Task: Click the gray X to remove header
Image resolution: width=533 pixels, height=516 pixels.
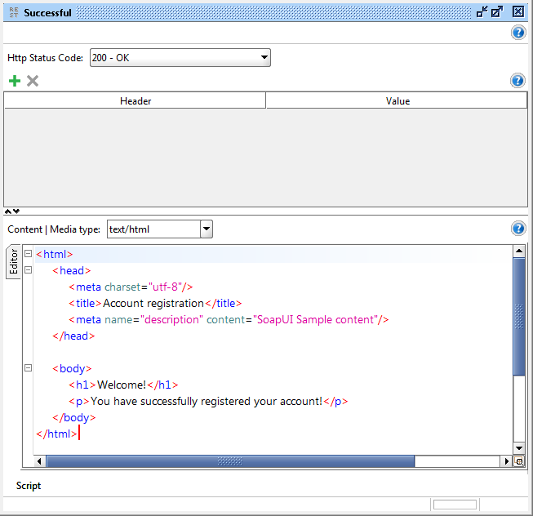Action: (33, 81)
